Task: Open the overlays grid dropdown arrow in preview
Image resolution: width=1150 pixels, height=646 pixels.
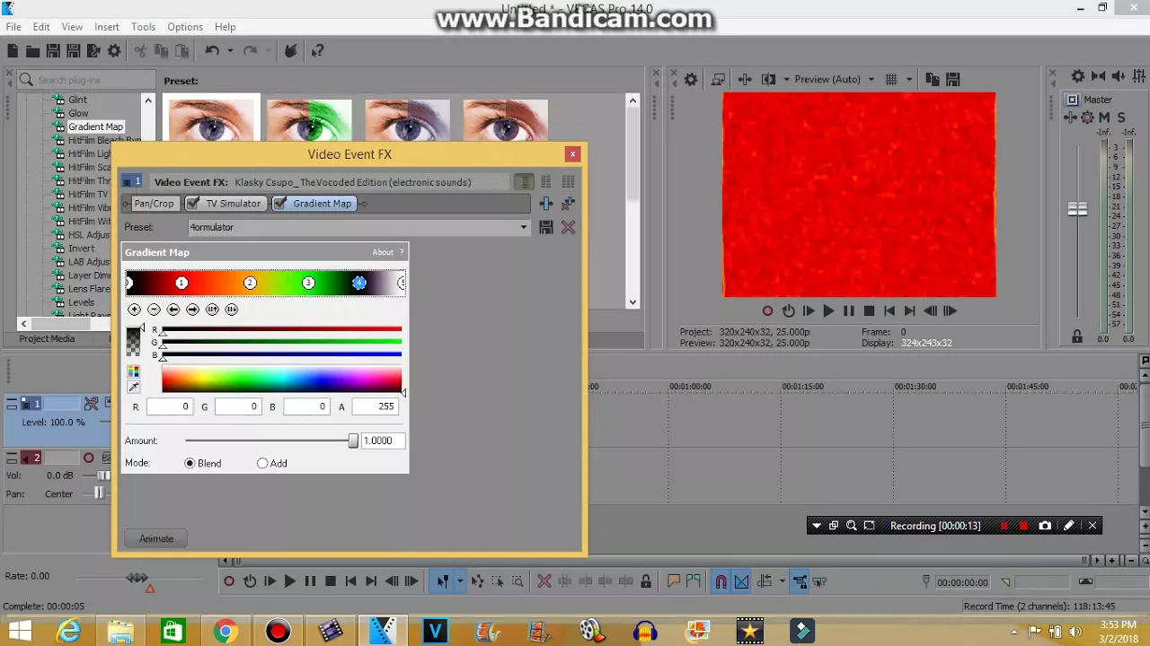Action: pyautogui.click(x=909, y=79)
